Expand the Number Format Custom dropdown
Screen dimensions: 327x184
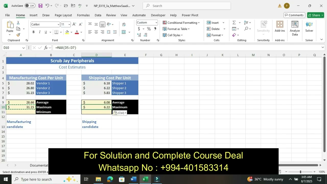(156, 23)
